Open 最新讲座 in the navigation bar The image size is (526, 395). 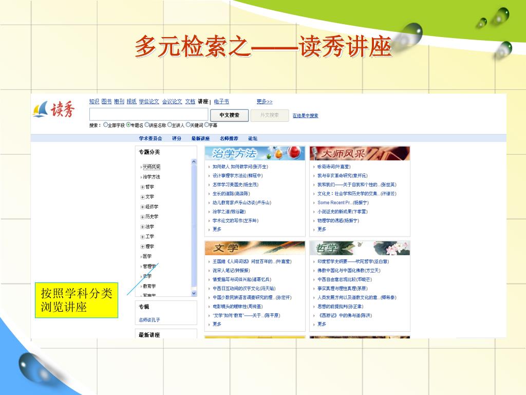coord(201,138)
